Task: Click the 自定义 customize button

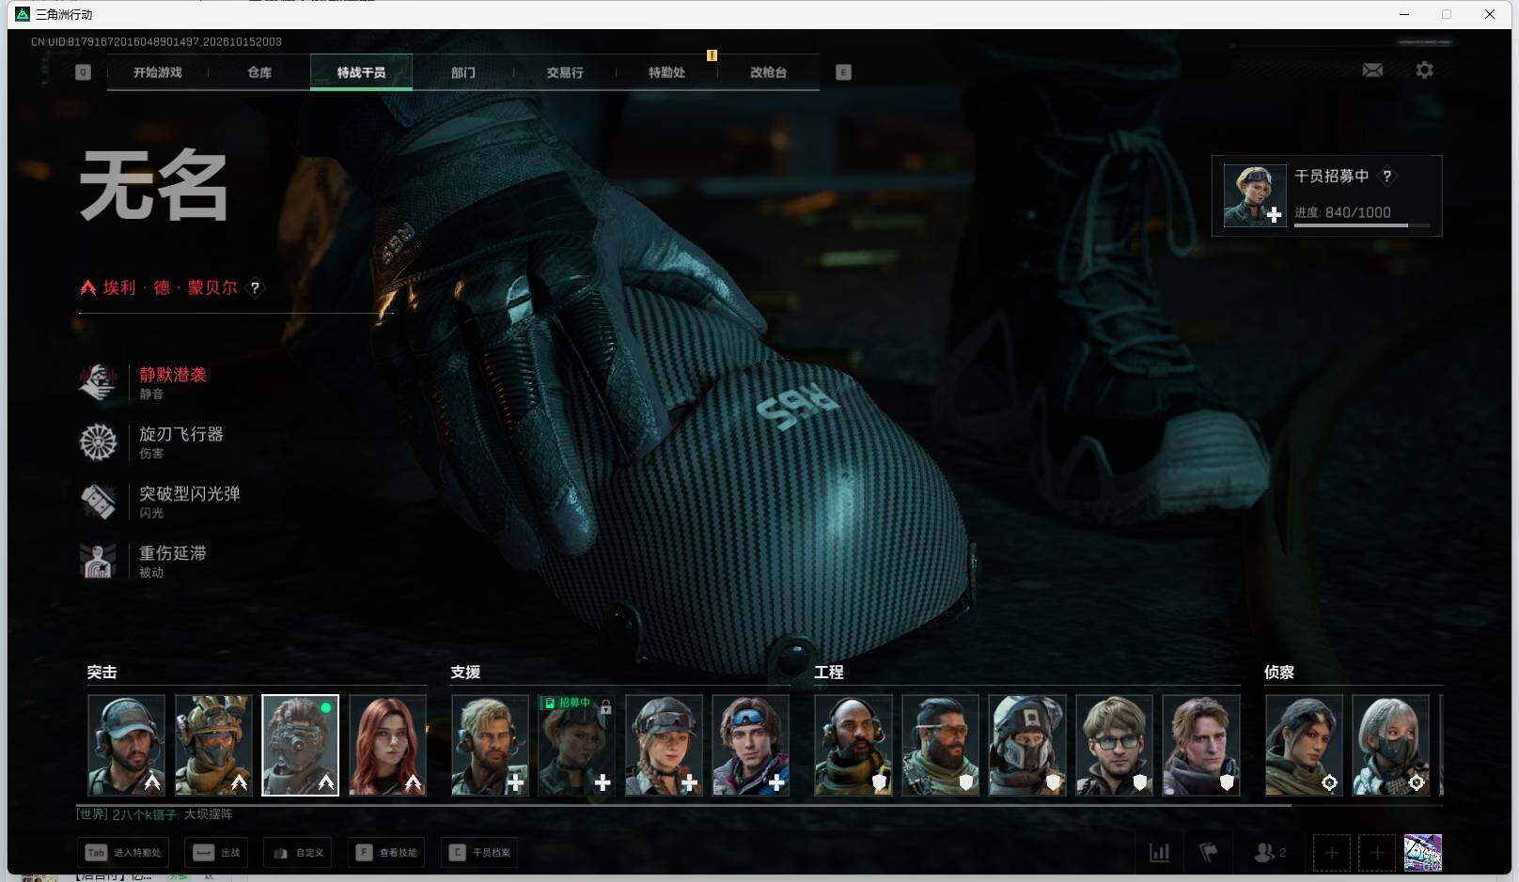Action: pyautogui.click(x=298, y=853)
